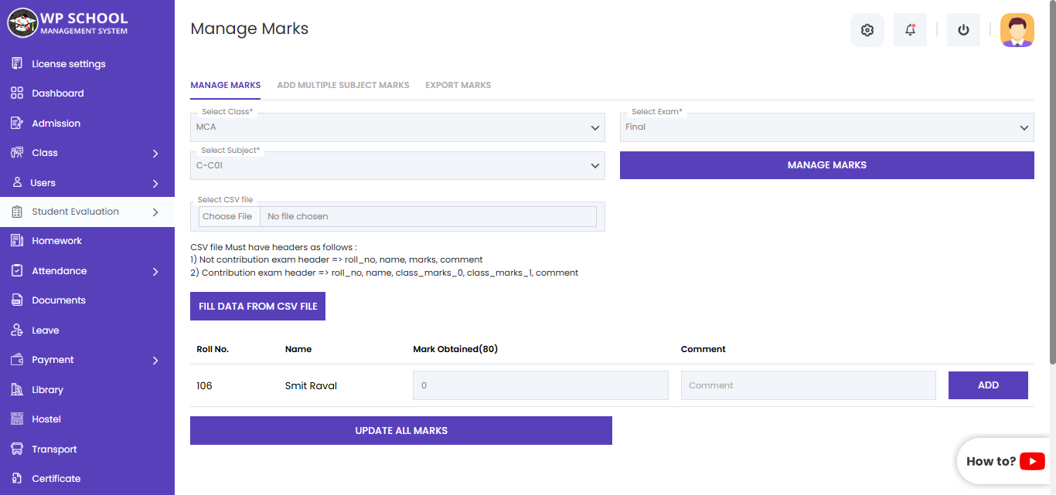Viewport: 1056px width, 495px height.
Task: Switch to Add Multiple Subject Marks tab
Action: pos(342,85)
